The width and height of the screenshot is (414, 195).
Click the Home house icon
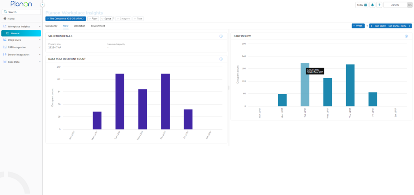[5, 19]
